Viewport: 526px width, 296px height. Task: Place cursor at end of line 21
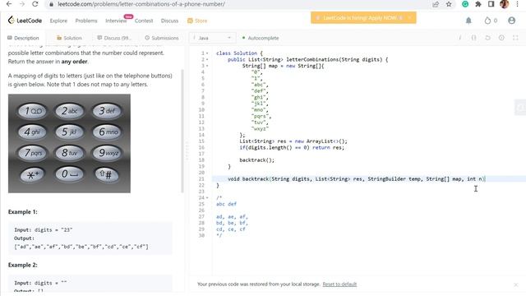point(485,179)
